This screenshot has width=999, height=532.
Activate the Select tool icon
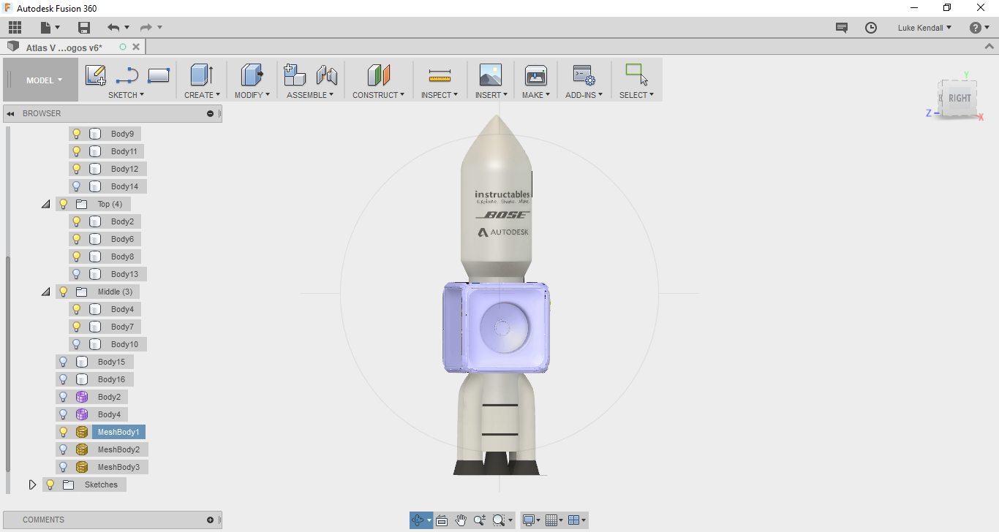tap(636, 75)
